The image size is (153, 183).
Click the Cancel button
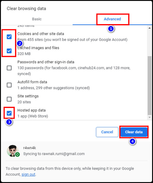coord(107,132)
